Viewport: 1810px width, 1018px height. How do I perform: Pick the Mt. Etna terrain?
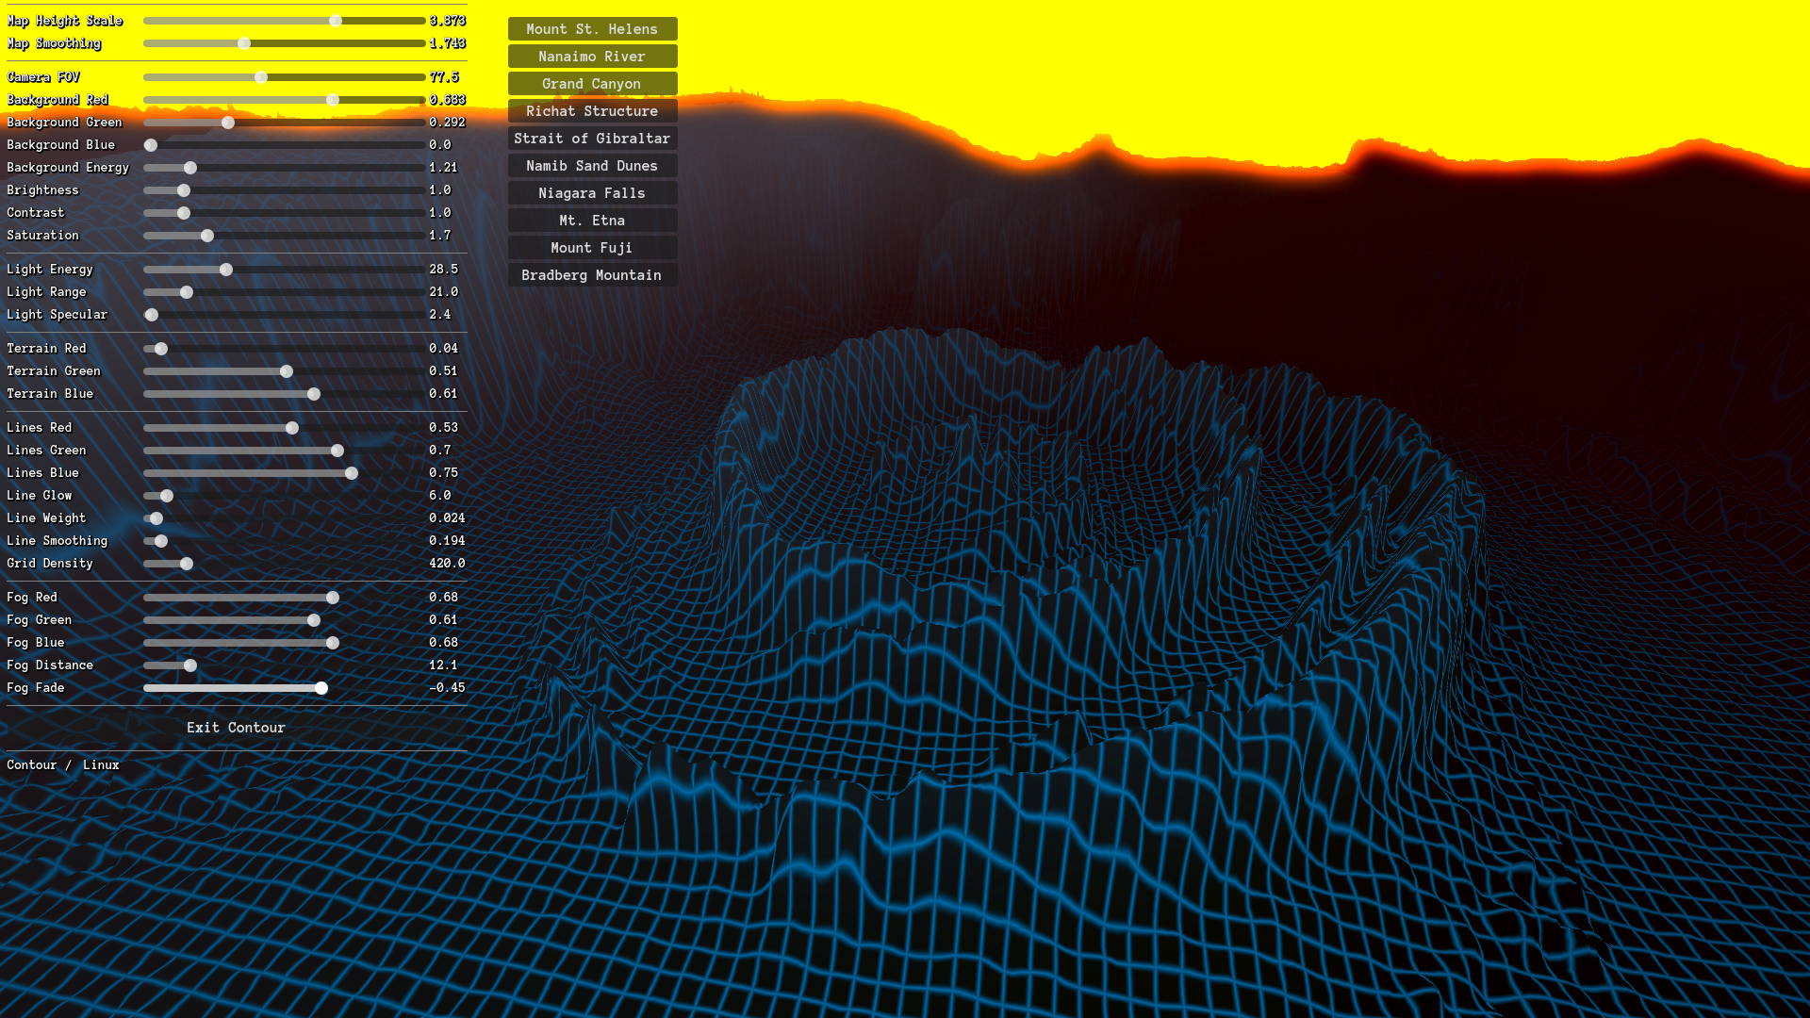point(592,221)
